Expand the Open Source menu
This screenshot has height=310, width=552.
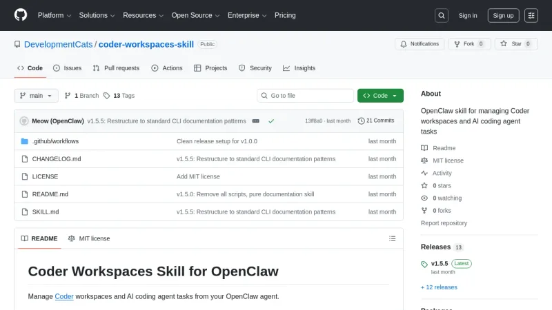[195, 15]
